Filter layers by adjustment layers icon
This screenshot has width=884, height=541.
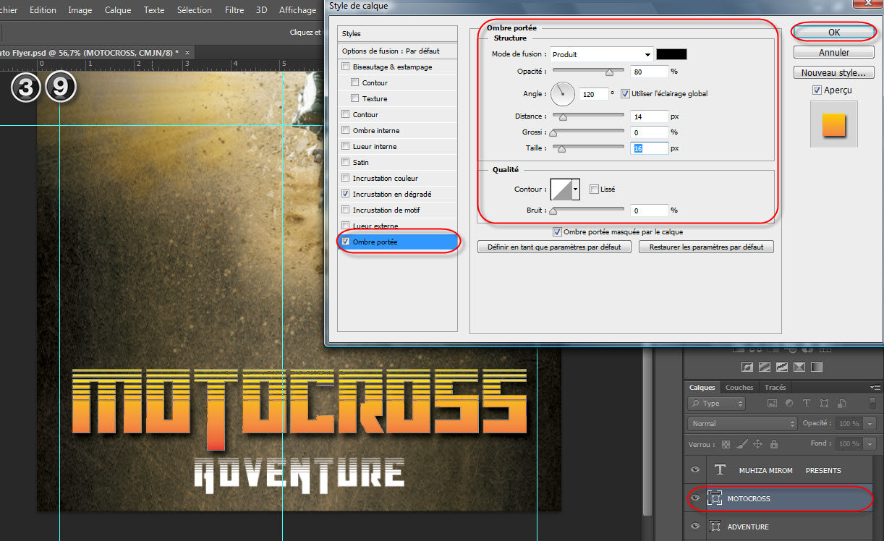789,404
